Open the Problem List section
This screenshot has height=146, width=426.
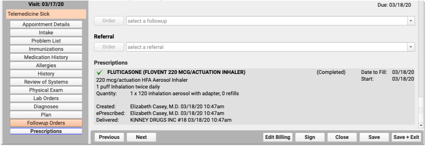click(46, 41)
